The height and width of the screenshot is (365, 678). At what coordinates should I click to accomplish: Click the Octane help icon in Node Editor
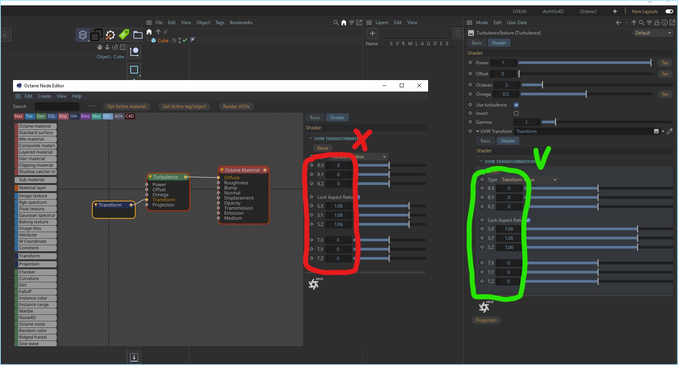pyautogui.click(x=315, y=283)
